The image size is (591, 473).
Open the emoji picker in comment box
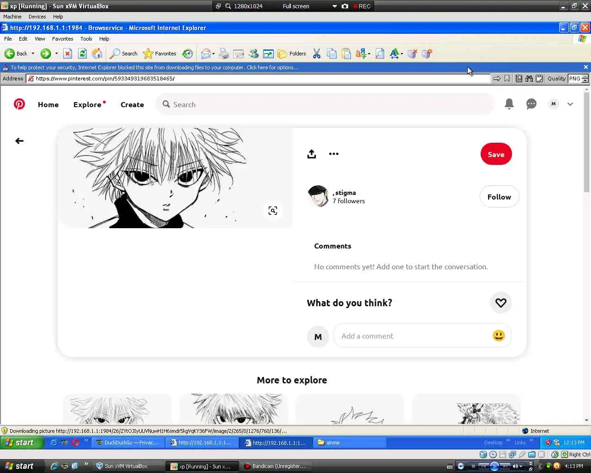pyautogui.click(x=499, y=335)
